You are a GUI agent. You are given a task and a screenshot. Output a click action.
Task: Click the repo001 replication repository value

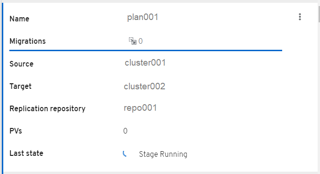(140, 108)
